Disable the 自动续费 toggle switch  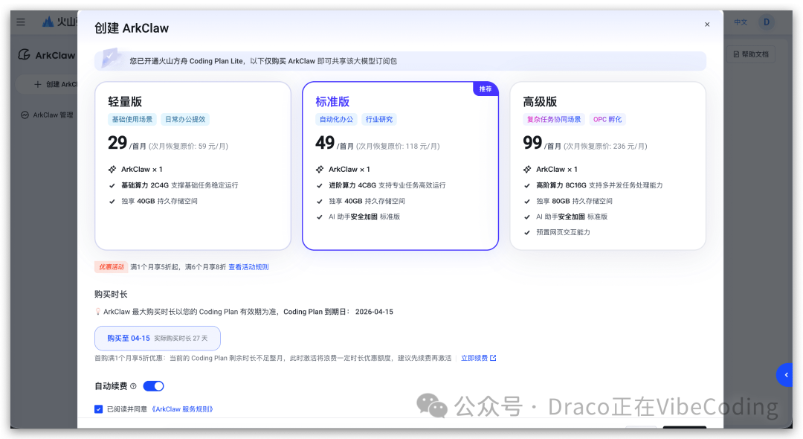tap(153, 386)
